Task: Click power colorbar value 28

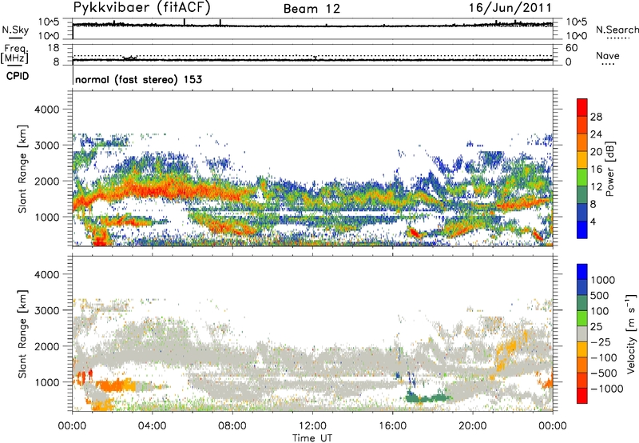Action: tap(596, 117)
